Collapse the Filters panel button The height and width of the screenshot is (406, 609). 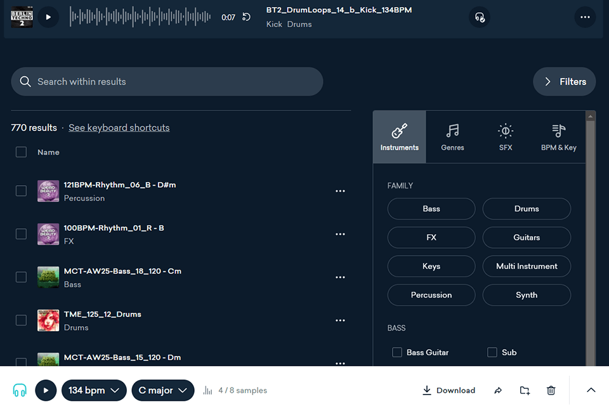coord(565,82)
